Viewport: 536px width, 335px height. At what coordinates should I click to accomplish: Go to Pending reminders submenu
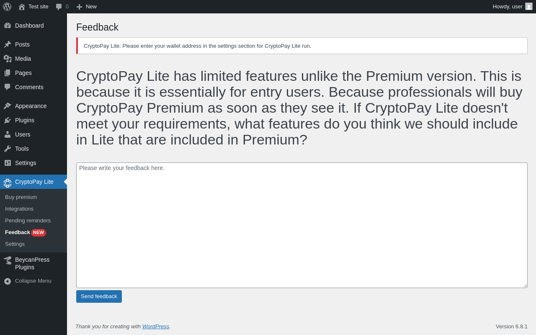28,221
